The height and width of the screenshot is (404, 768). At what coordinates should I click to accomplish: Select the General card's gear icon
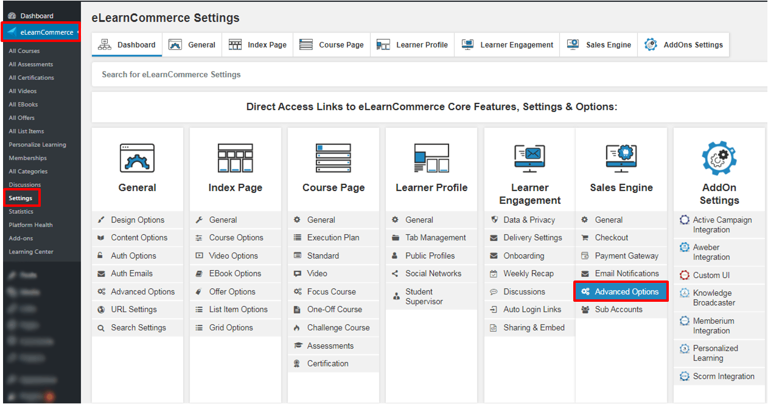[137, 158]
